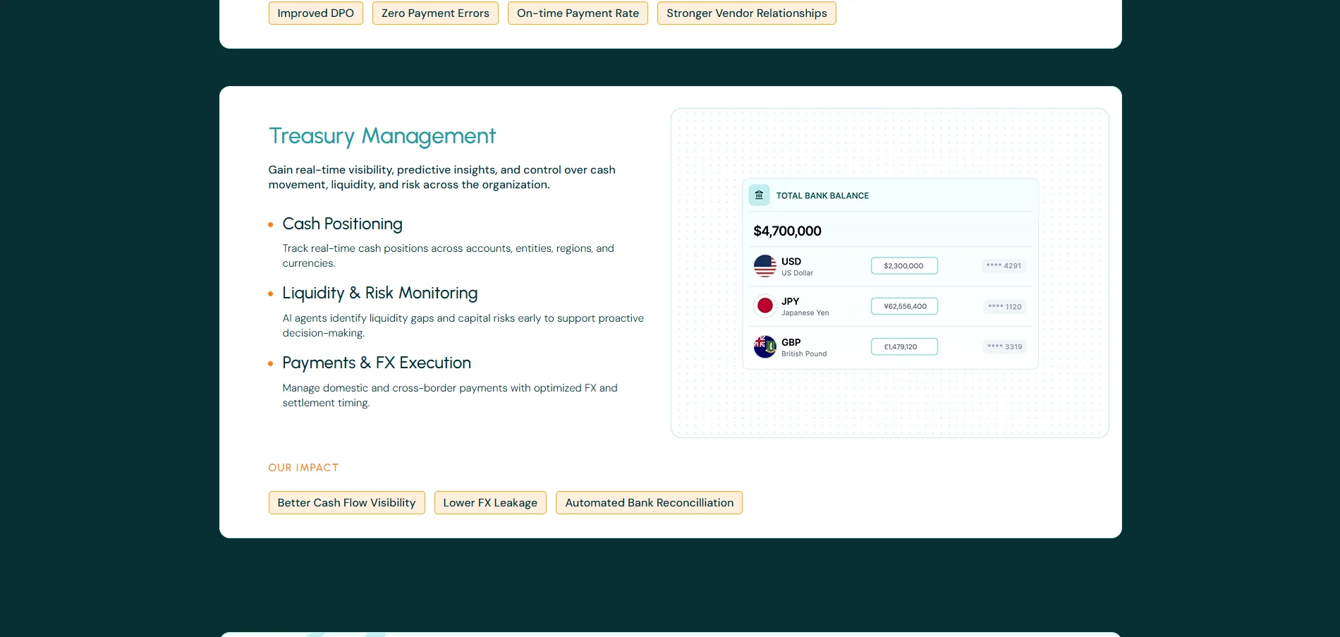Click Stronger Vendor Relationships tag
The width and height of the screenshot is (1340, 637).
747,13
